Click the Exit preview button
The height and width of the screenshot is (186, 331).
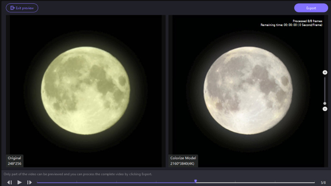pyautogui.click(x=22, y=8)
